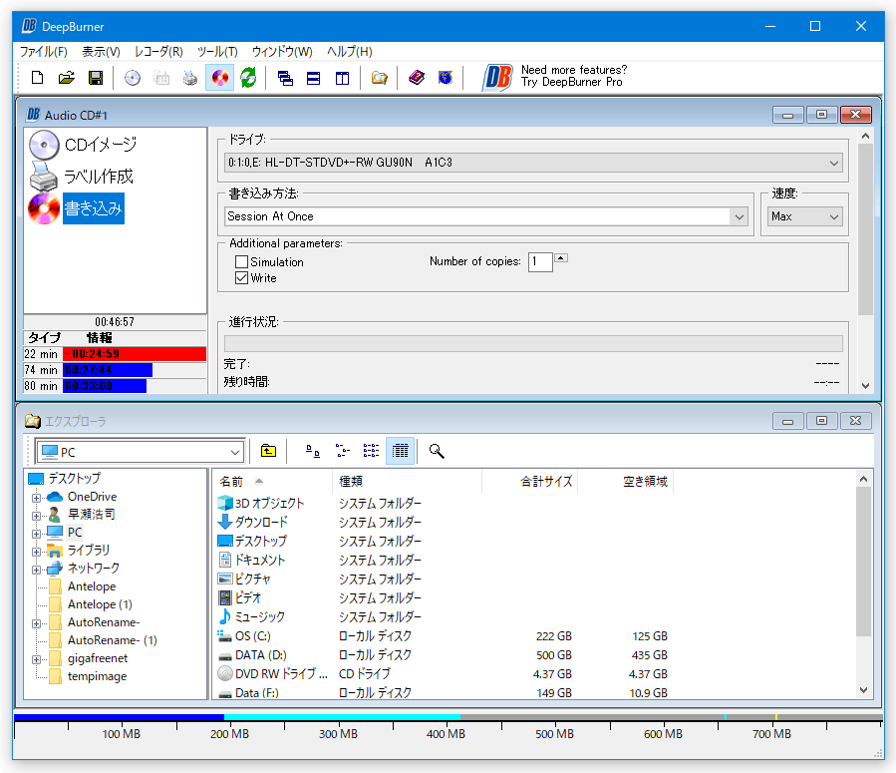Click the tile vertically toolbar icon
The width and height of the screenshot is (896, 773).
(342, 78)
